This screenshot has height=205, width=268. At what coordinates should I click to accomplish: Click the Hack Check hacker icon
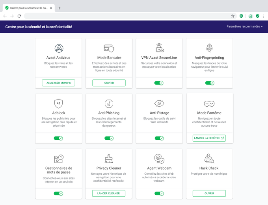[x=209, y=159]
